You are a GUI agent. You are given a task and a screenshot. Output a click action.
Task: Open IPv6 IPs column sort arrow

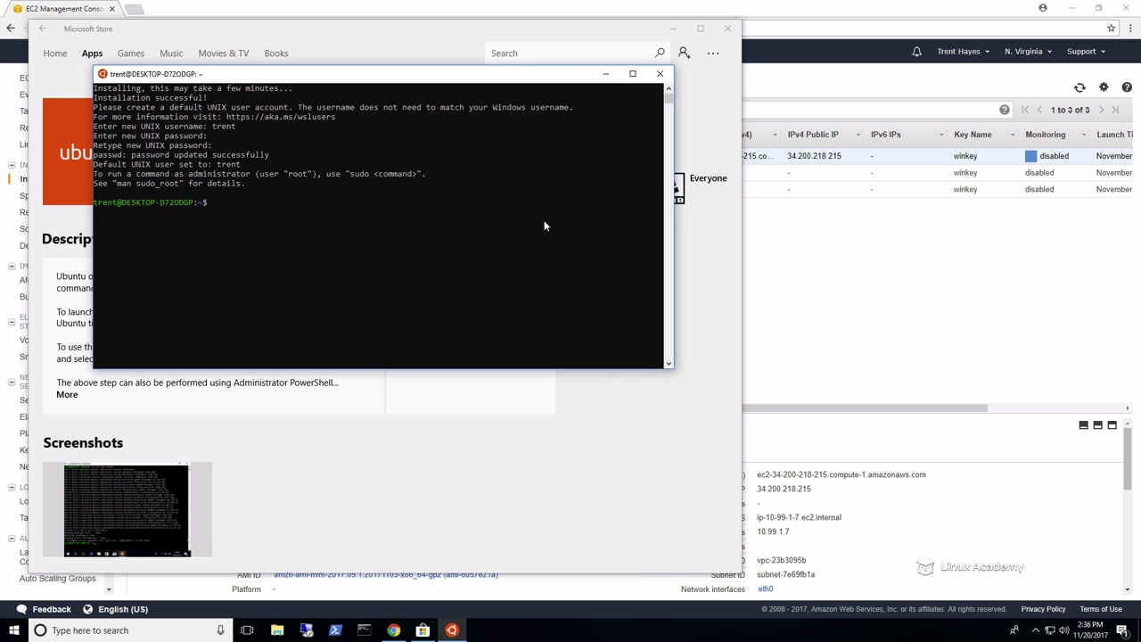940,135
